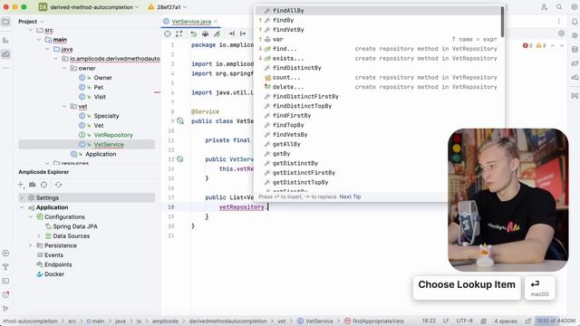Click the Next Tip link
Viewport: 580px width, 326px height.
pos(350,197)
